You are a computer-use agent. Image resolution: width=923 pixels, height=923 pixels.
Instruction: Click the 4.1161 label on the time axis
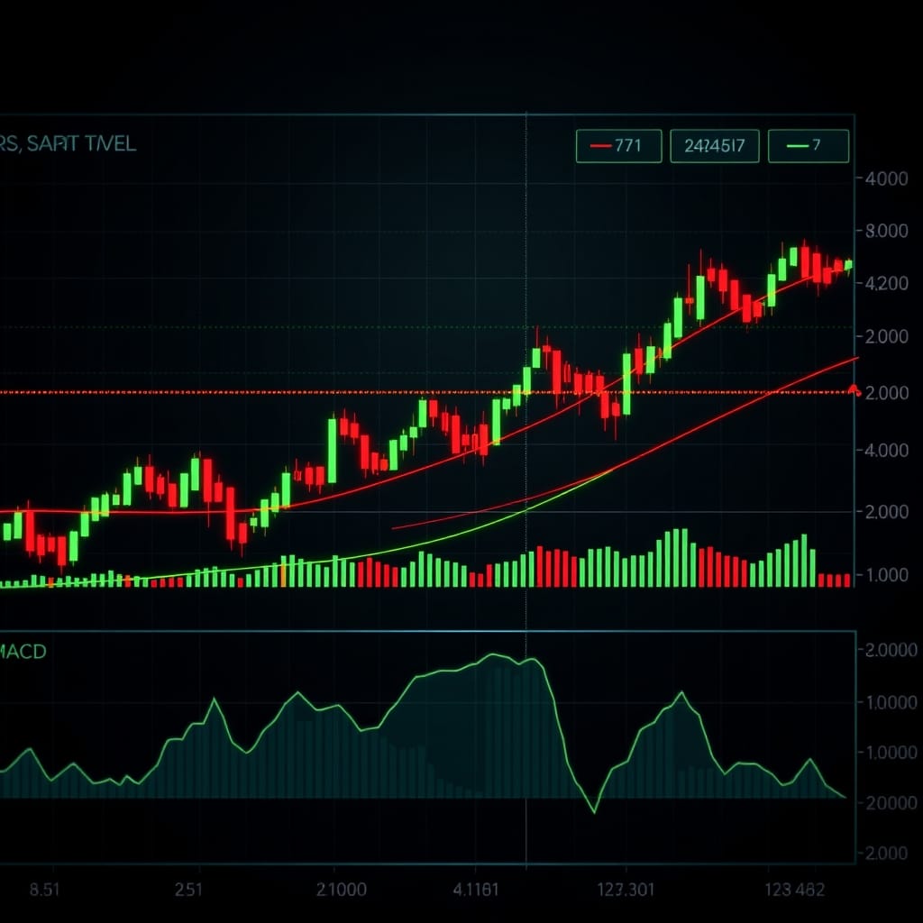pos(478,887)
